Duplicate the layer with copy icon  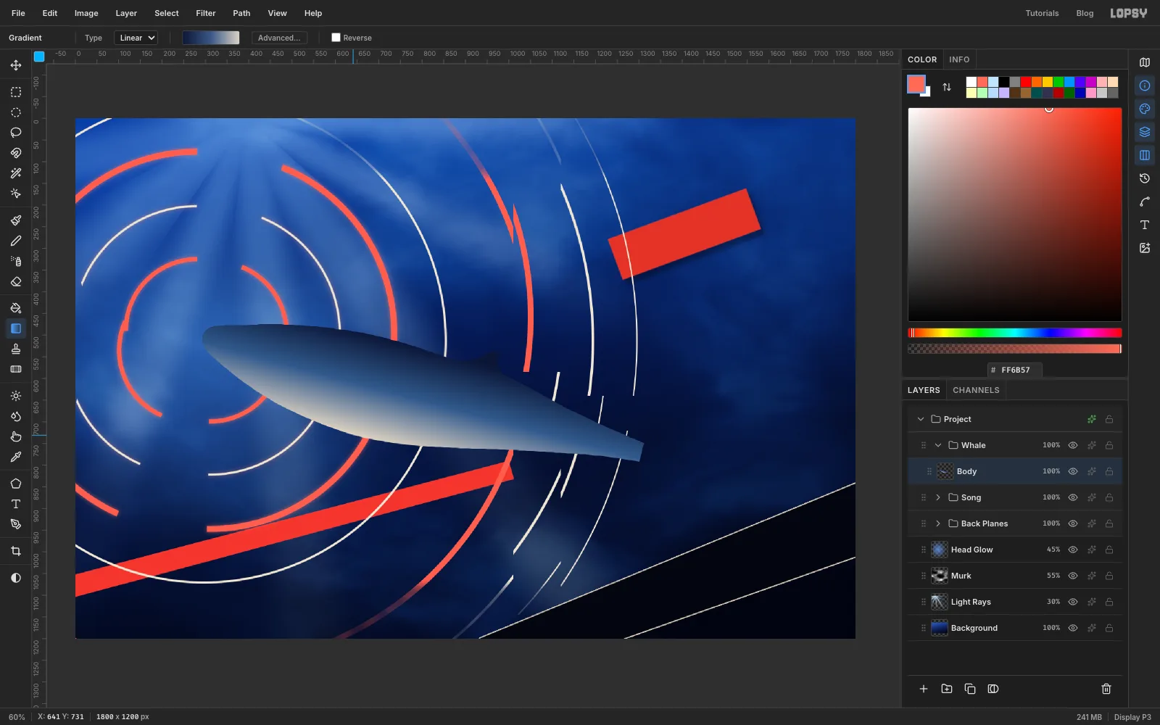[x=970, y=689]
